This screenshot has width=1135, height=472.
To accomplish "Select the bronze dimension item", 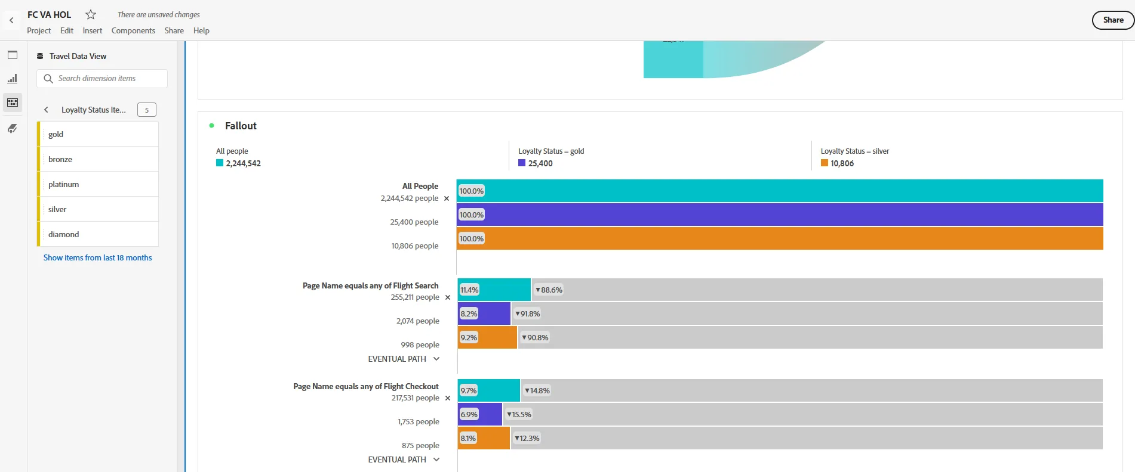I will click(x=98, y=159).
